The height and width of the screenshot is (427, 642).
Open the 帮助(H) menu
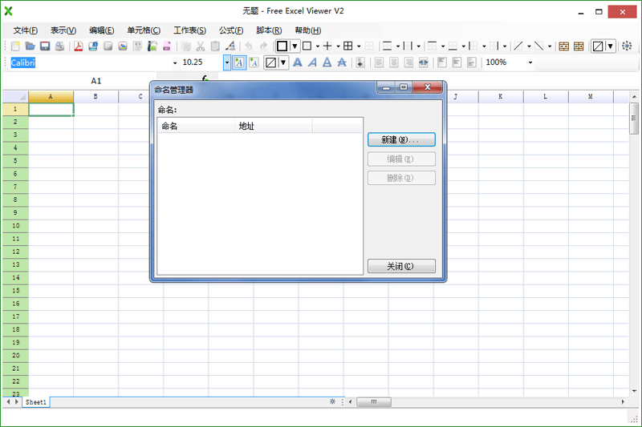[x=308, y=30]
